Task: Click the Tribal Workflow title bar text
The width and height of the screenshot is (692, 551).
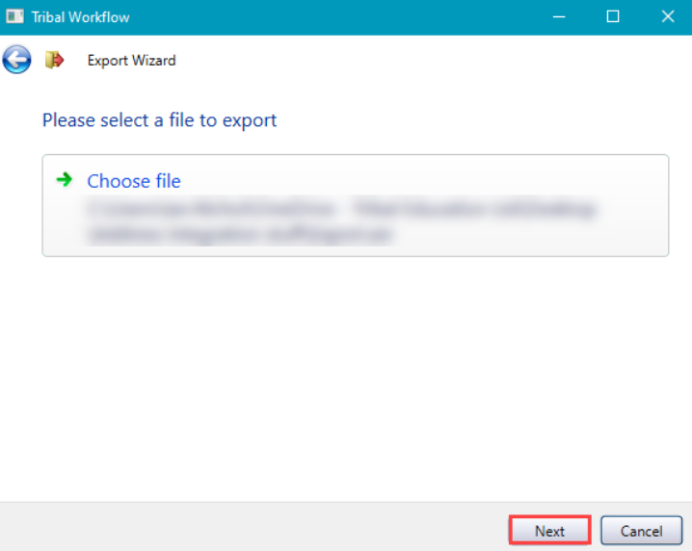Action: (80, 17)
